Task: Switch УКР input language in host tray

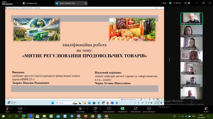Action: pyautogui.click(x=194, y=116)
